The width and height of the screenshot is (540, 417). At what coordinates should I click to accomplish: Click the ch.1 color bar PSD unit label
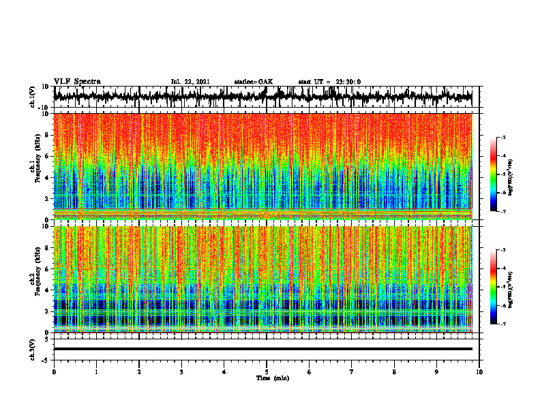coord(511,178)
